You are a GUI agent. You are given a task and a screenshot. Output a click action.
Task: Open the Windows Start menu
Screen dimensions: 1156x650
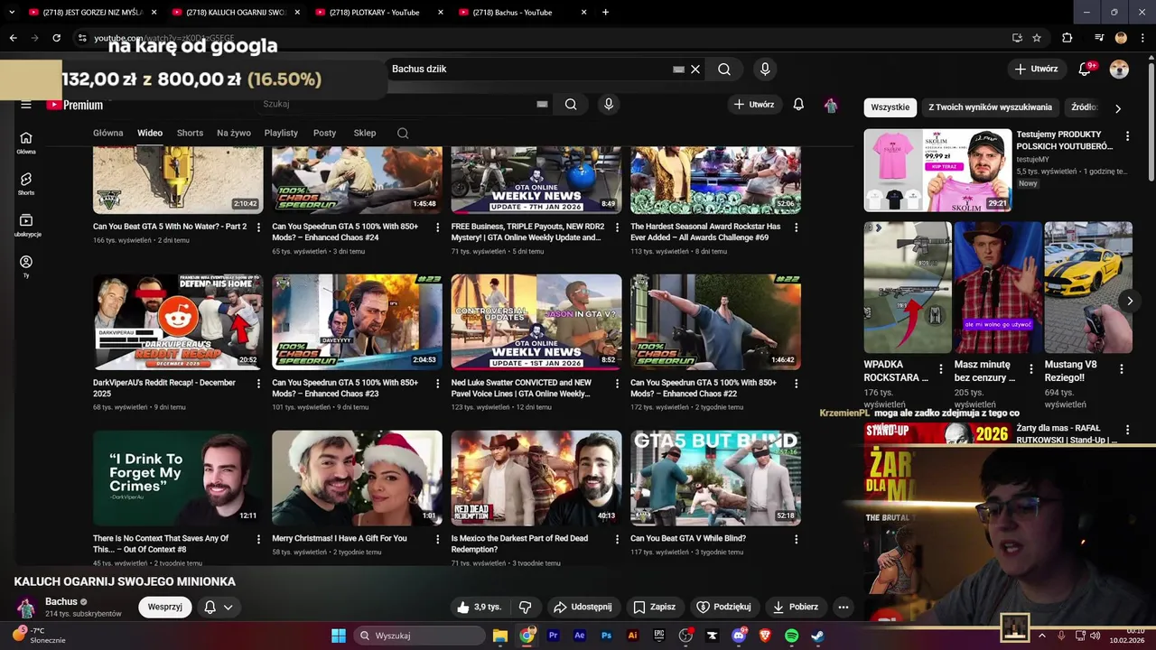point(339,636)
